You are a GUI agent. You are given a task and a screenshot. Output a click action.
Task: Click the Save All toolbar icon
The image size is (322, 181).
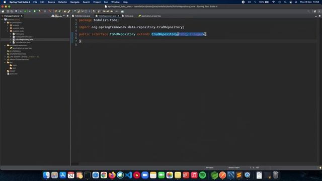12,11
